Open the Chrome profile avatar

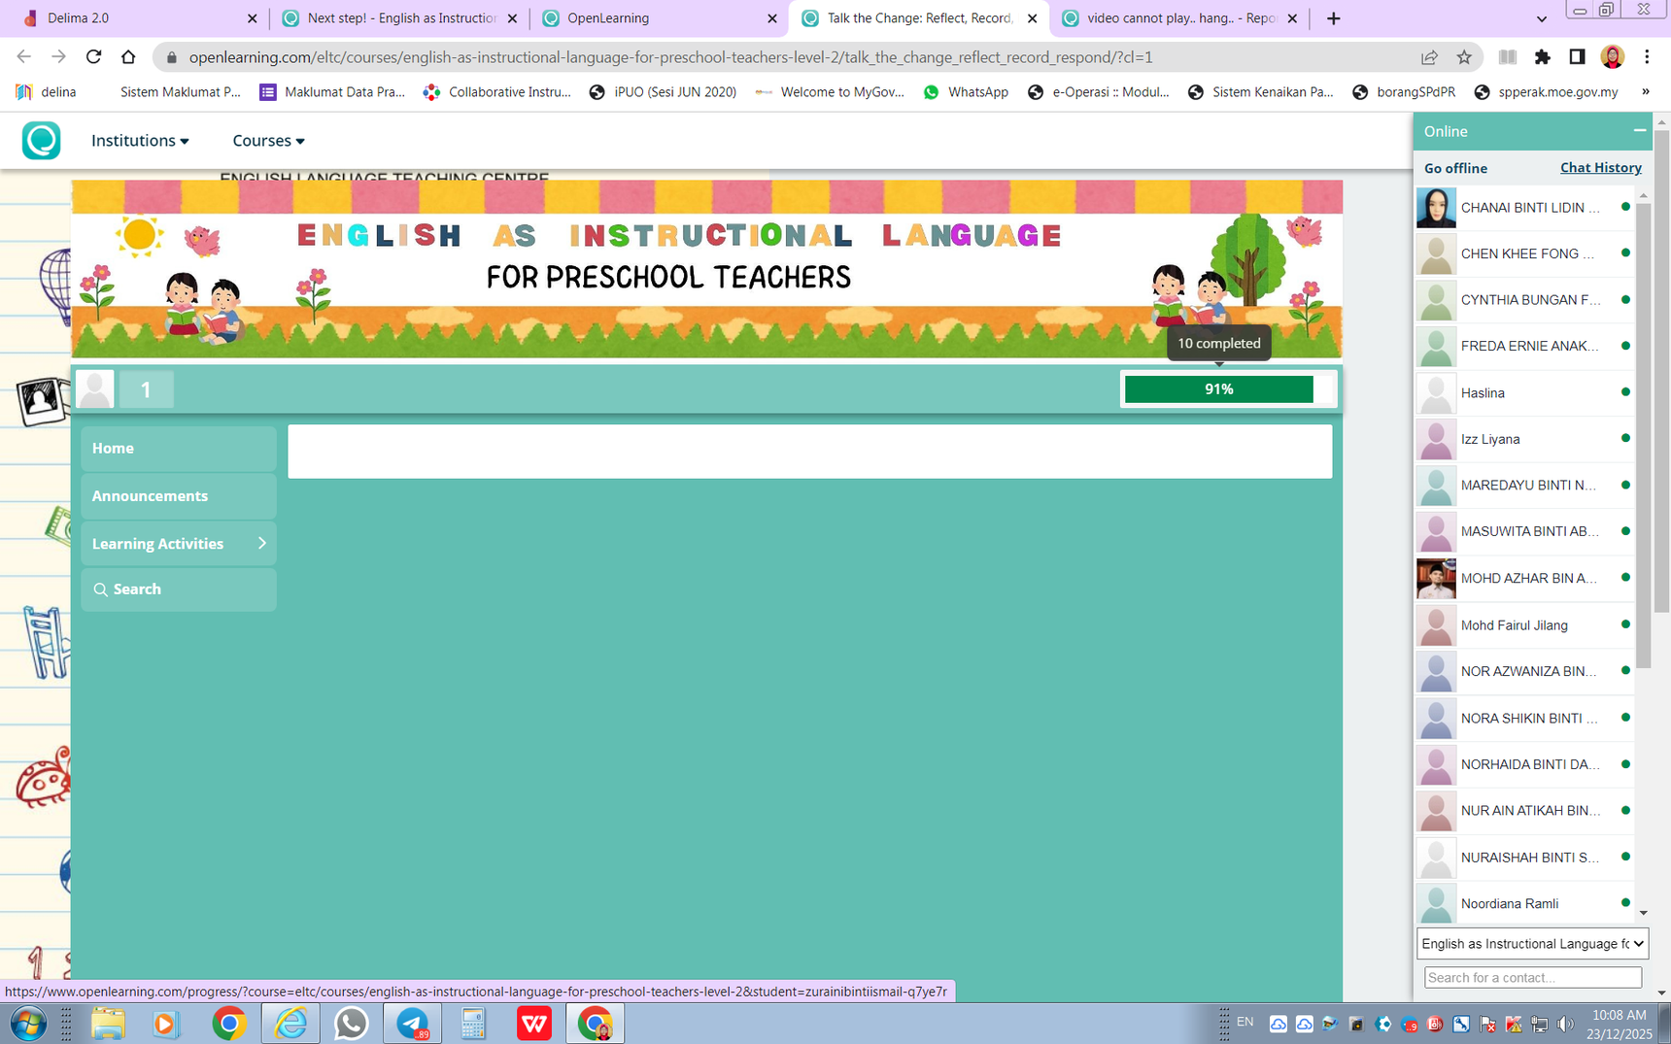tap(1613, 57)
